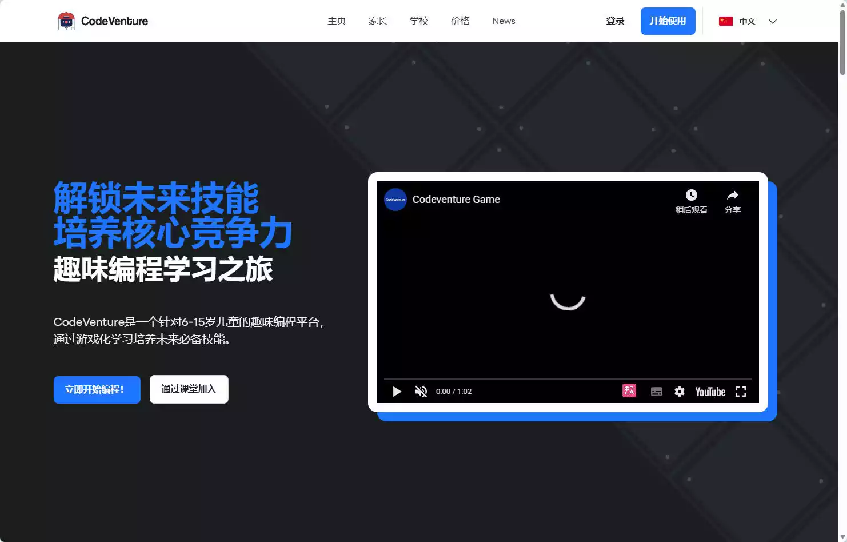Play the Codeventure Game video

397,392
